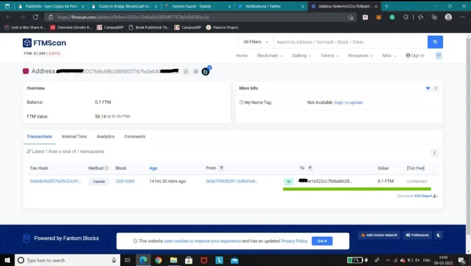Open block 32813380
The height and width of the screenshot is (266, 471).
click(x=125, y=181)
